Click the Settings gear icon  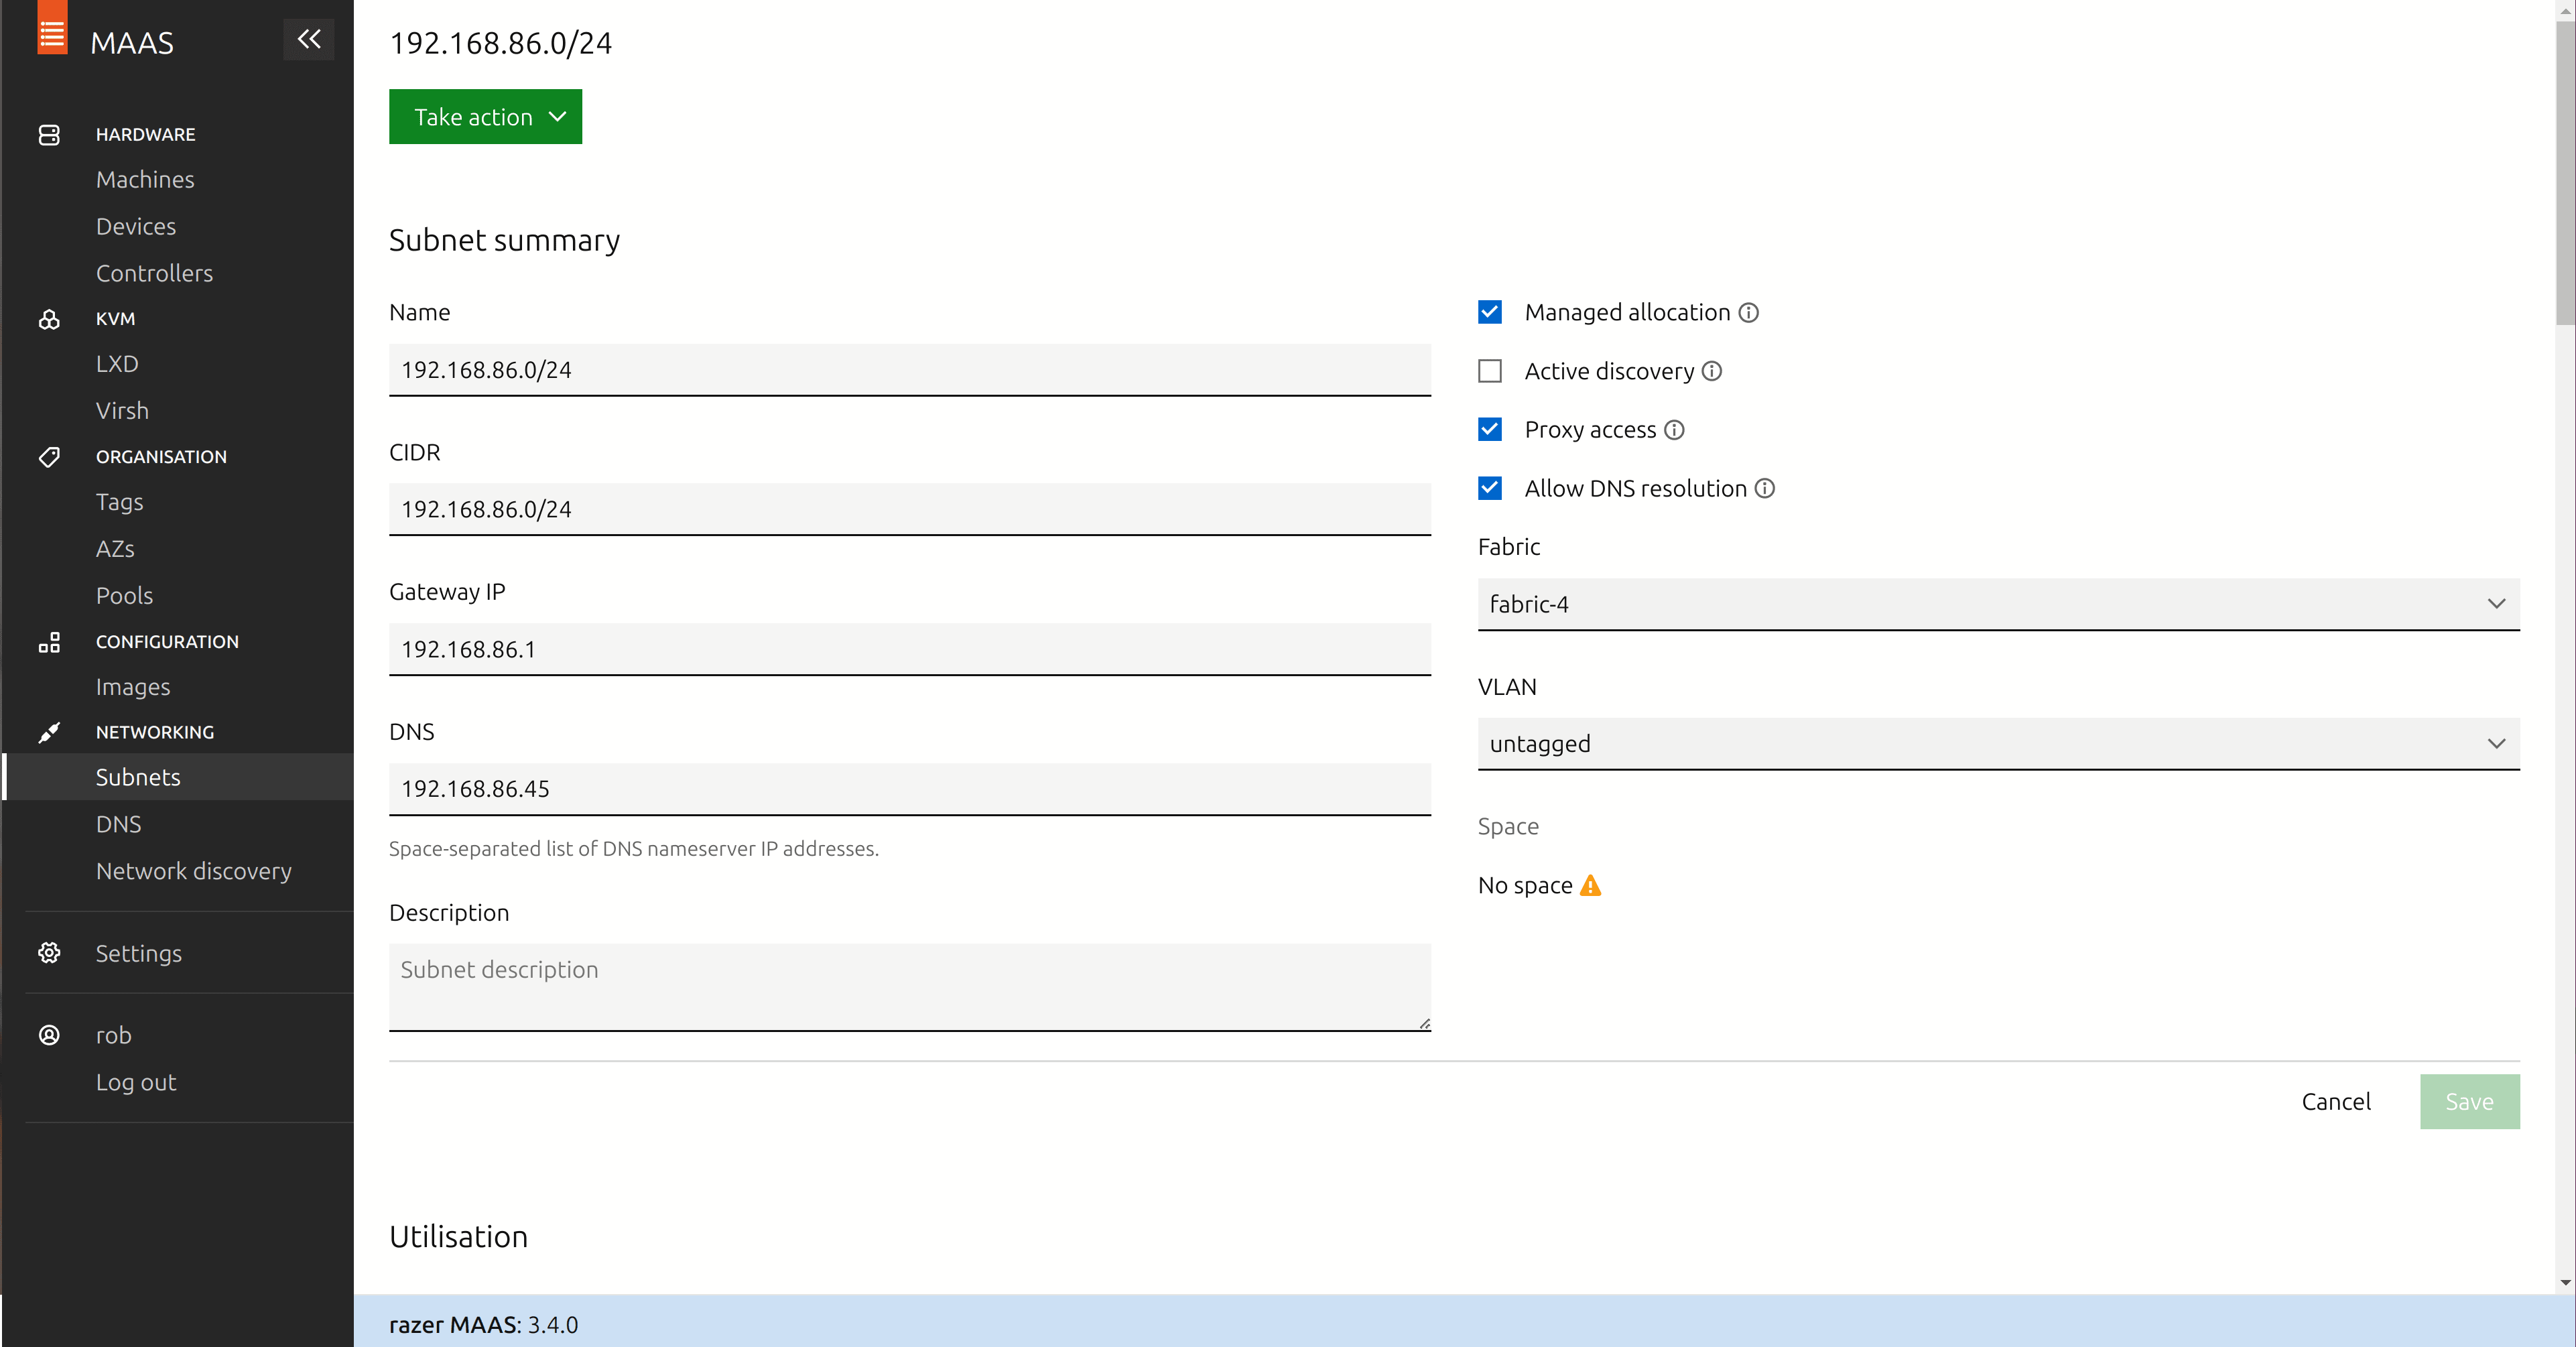click(49, 953)
